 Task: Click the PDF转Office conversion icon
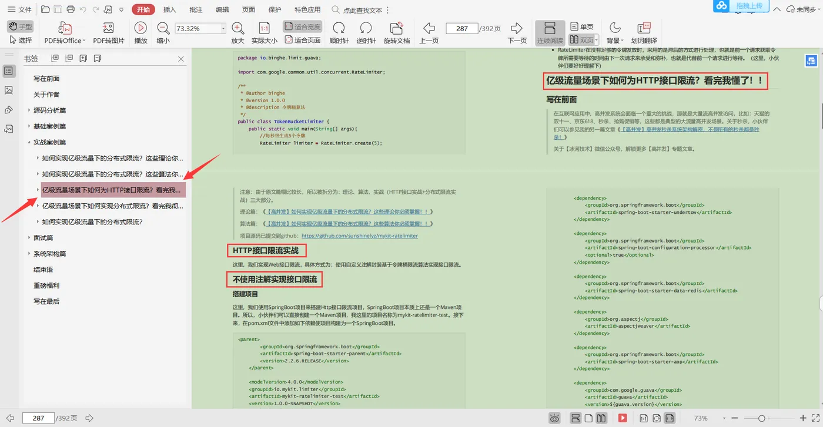coord(65,28)
